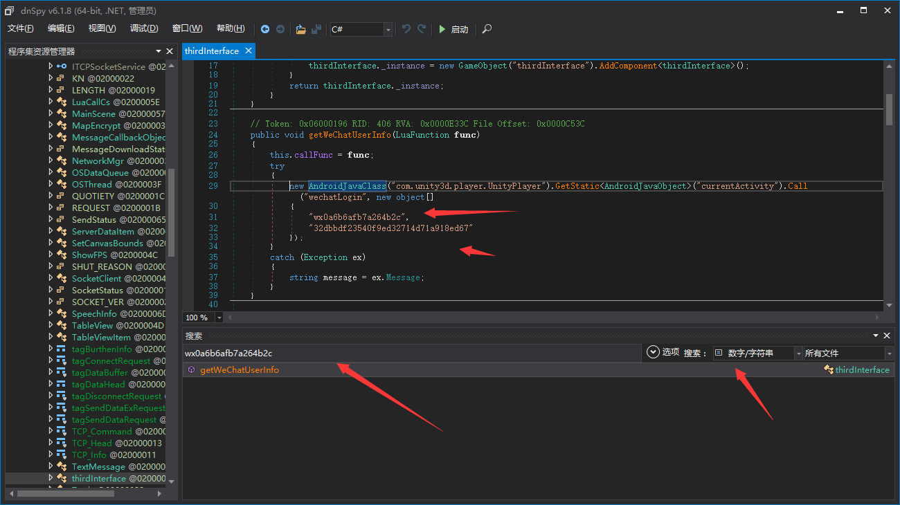Open the 文件(F) file menu

point(21,28)
